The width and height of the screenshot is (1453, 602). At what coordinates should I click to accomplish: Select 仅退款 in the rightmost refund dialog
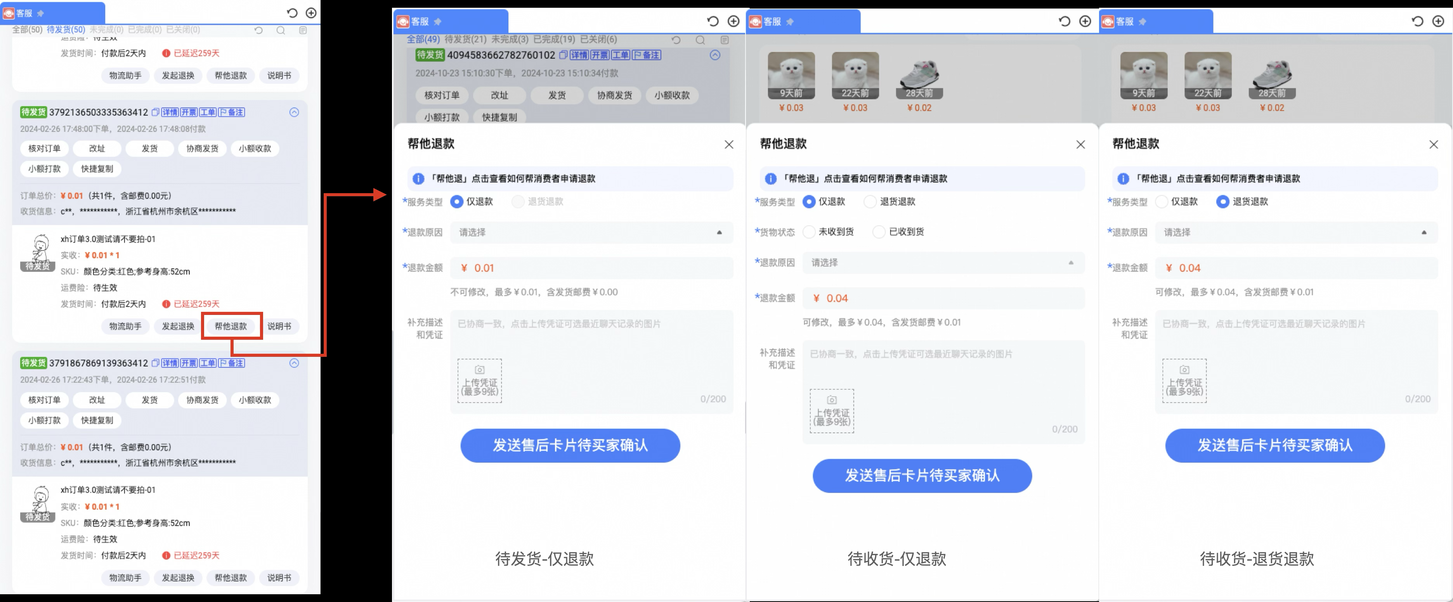pos(1162,201)
